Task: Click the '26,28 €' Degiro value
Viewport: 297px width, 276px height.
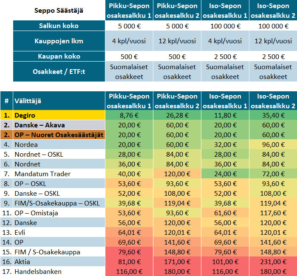Action: tap(177, 115)
